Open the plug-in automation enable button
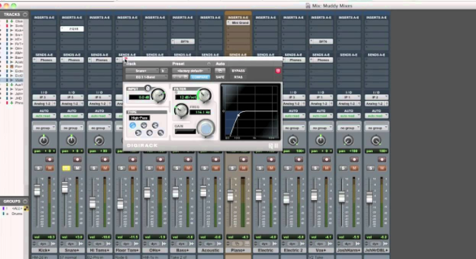This screenshot has height=259, width=476. tap(220, 71)
